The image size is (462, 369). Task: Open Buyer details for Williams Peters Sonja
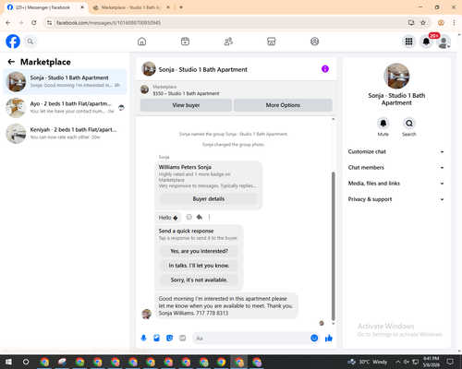[209, 199]
